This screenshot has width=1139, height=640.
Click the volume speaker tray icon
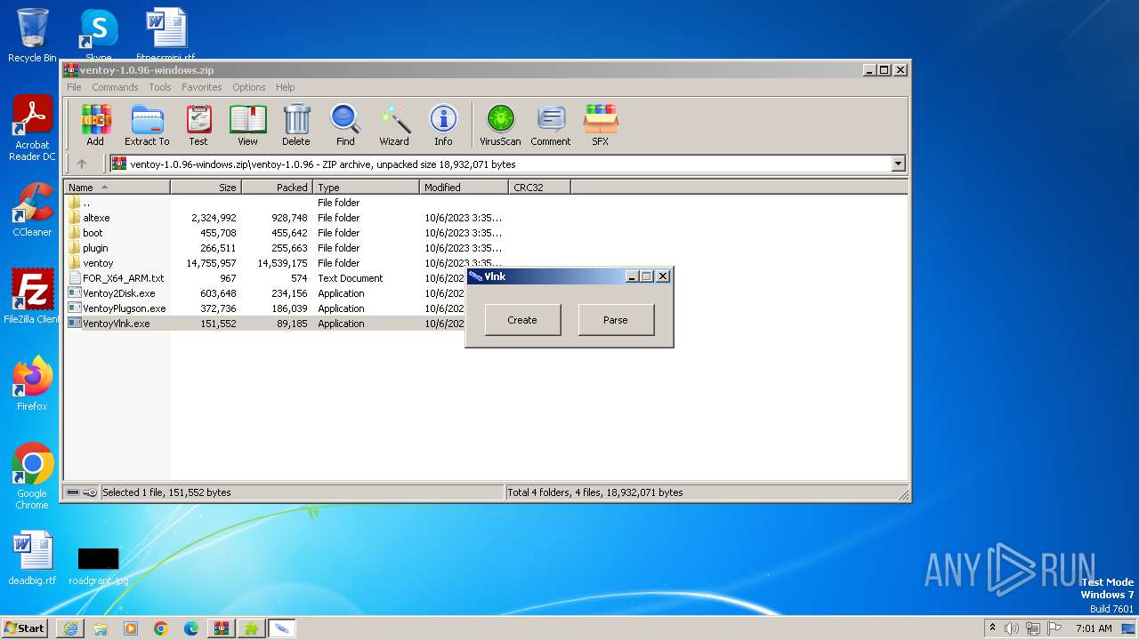pos(1012,628)
